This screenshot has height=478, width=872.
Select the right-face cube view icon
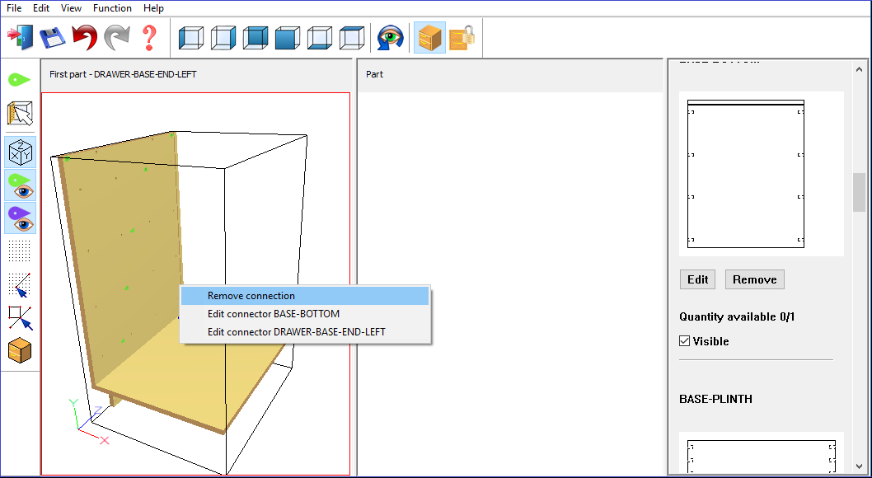223,39
